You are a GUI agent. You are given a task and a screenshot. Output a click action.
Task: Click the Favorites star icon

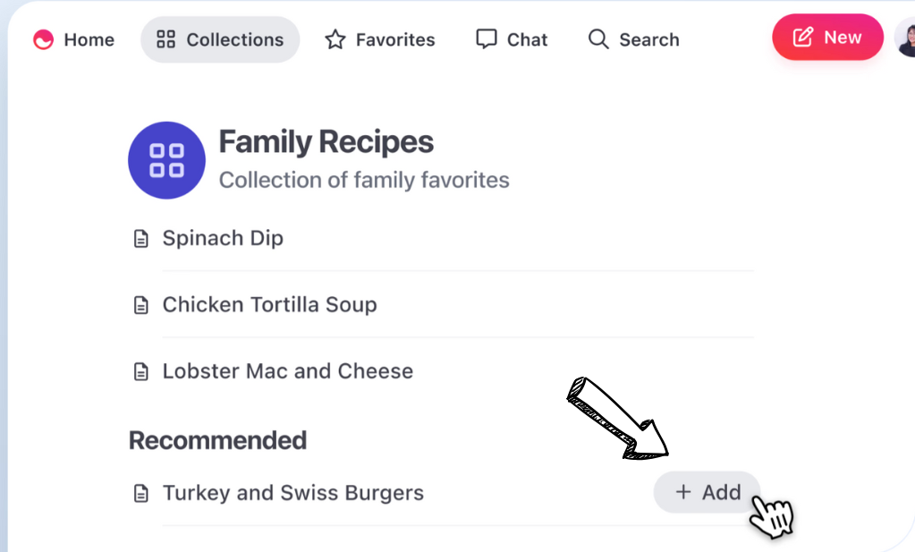point(335,39)
